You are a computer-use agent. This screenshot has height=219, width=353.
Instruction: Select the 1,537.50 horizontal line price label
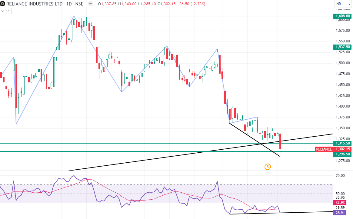343,47
